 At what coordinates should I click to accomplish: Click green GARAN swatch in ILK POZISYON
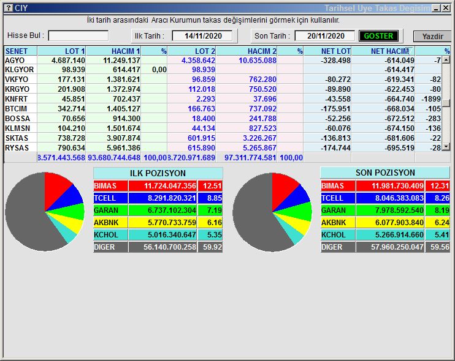point(110,210)
